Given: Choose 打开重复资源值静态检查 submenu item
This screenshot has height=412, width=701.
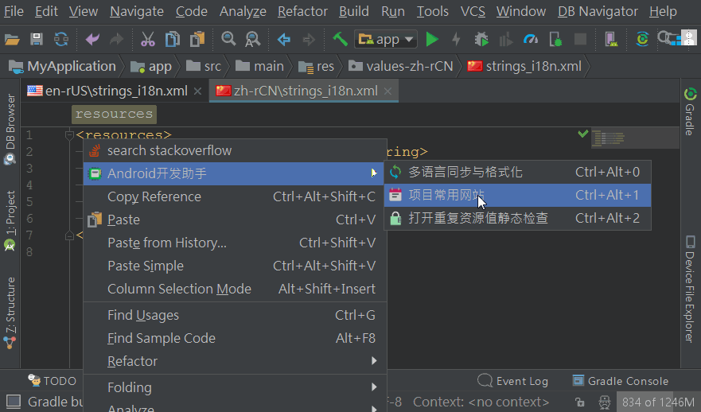Looking at the screenshot, I should point(517,219).
